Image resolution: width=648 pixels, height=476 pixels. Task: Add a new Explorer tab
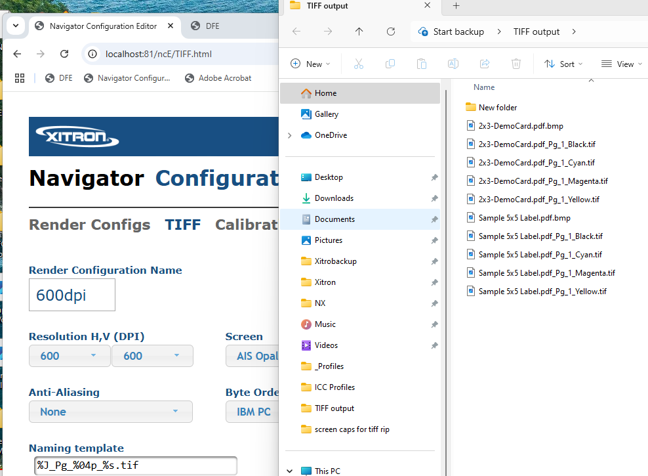[456, 6]
